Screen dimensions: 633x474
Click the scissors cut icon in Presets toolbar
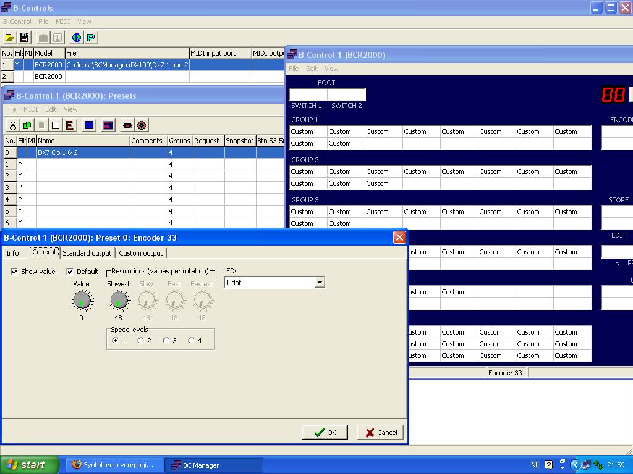click(12, 125)
